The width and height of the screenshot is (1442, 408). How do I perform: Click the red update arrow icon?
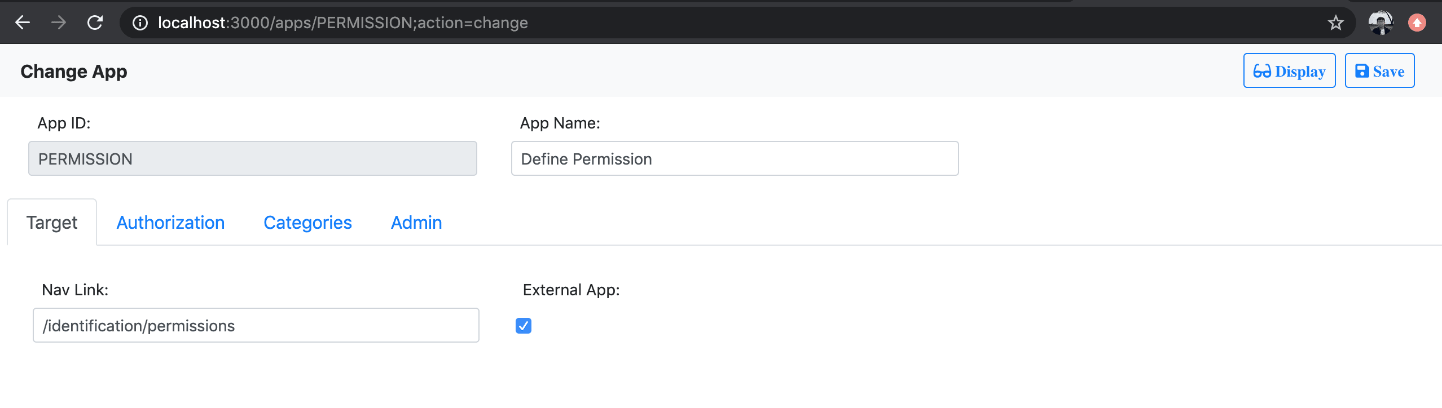tap(1417, 23)
